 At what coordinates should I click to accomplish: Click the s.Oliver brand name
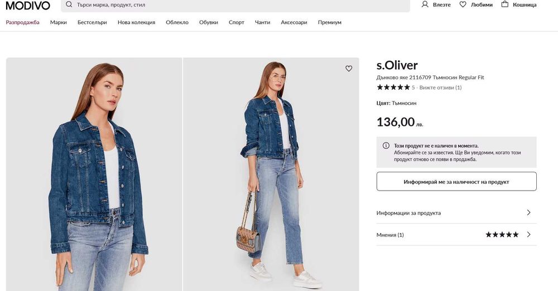(x=397, y=65)
